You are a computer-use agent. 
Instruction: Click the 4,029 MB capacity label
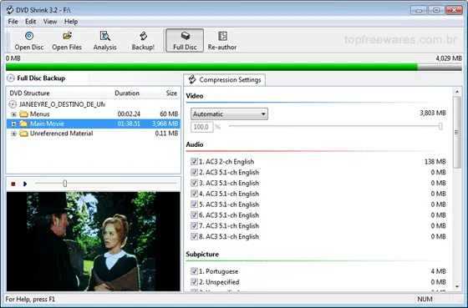(449, 58)
